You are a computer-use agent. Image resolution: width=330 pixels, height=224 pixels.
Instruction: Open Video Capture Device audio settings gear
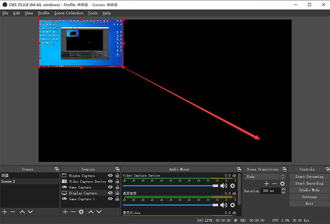(x=232, y=186)
